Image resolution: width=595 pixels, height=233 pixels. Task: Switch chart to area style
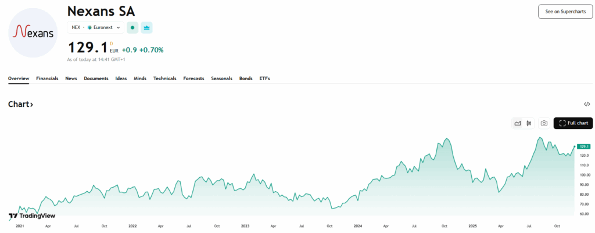(517, 123)
